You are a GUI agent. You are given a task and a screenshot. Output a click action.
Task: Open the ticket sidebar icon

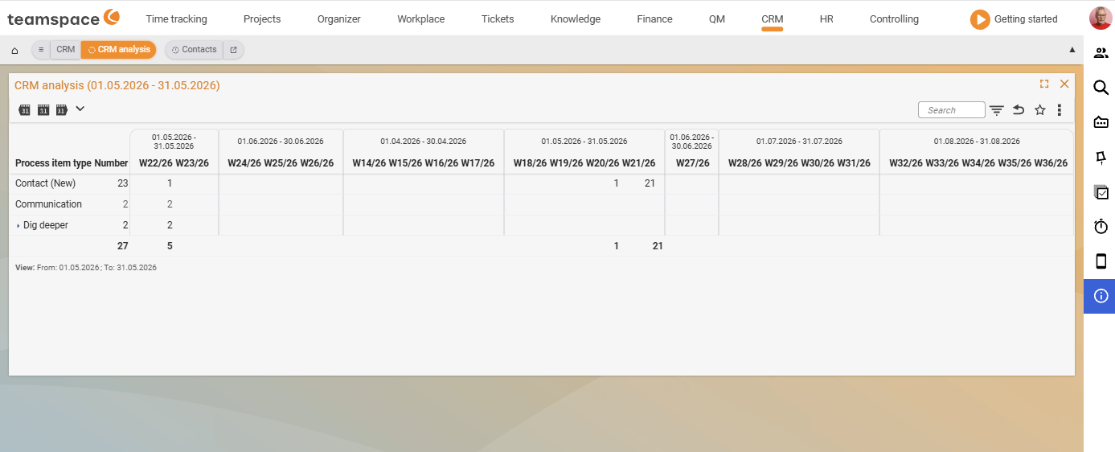point(1101,122)
